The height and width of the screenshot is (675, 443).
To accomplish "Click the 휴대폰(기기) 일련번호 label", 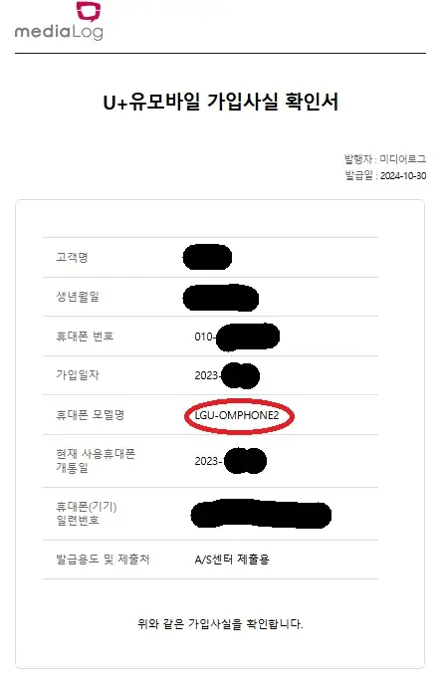I will pos(87,513).
